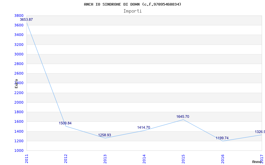Image resolution: width=265 pixels, height=165 pixels.
Task: Click the 2015 x-axis label
Action: (183, 159)
